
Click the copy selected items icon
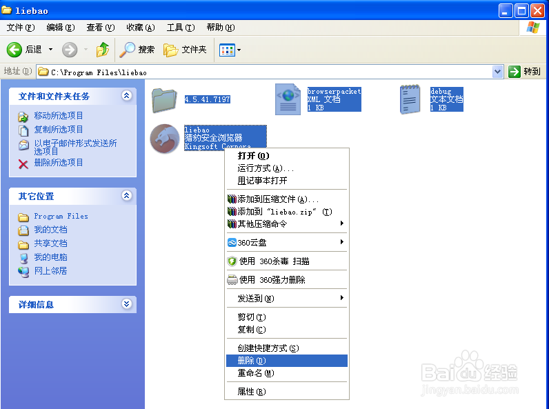(x=23, y=130)
